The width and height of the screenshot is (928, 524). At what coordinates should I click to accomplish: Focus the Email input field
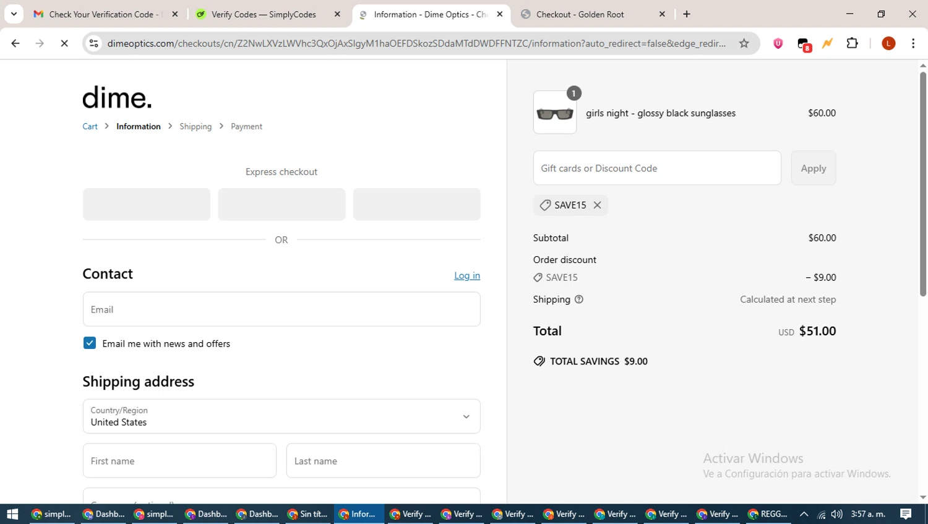281,309
